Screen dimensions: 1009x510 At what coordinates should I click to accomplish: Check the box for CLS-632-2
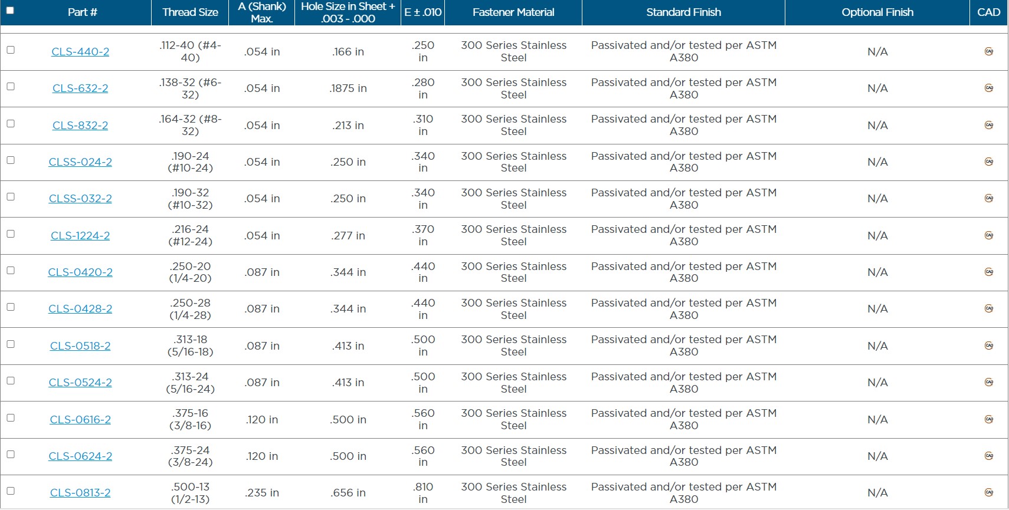[11, 86]
